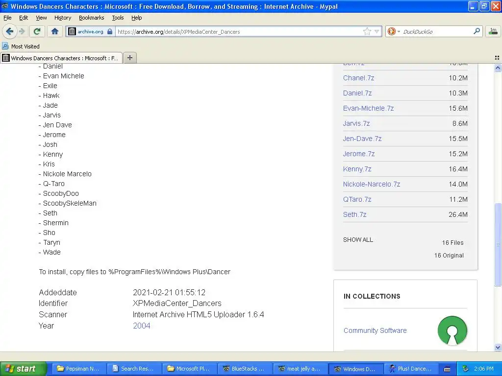
Task: Open the Bookmarks menu
Action: pos(91,18)
